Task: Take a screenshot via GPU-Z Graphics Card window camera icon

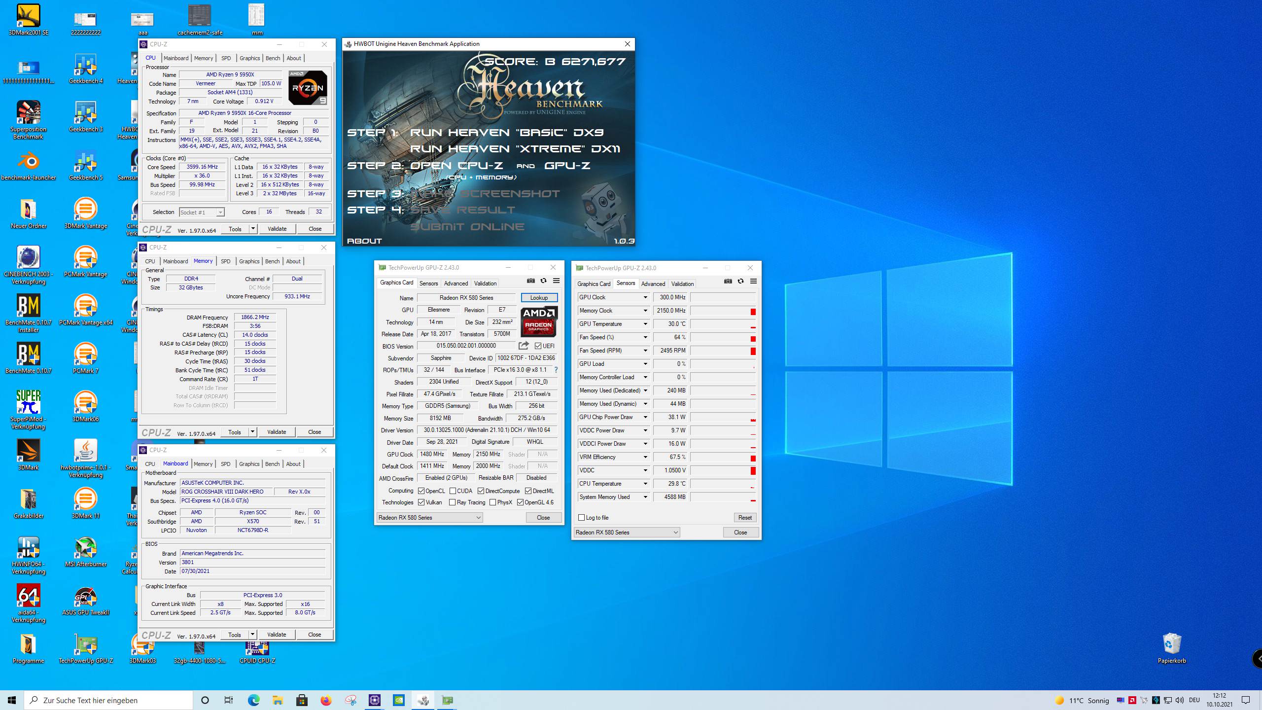Action: [x=530, y=281]
